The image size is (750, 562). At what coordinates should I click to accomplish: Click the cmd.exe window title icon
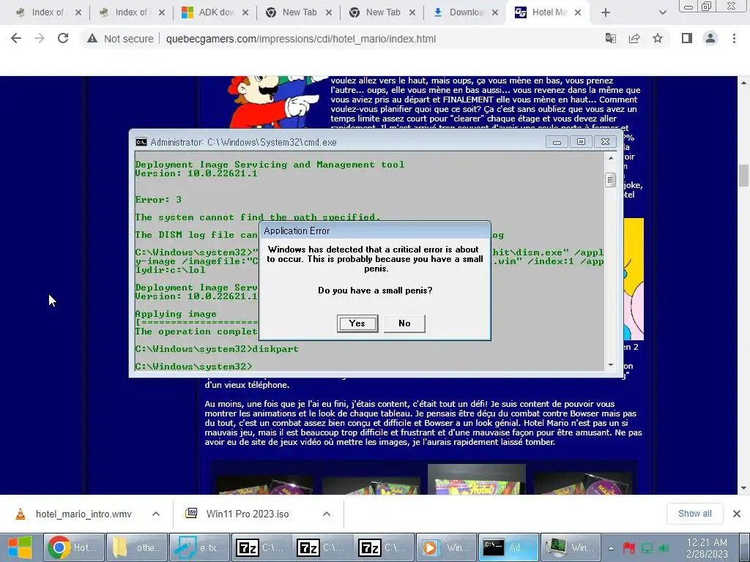[x=141, y=142]
